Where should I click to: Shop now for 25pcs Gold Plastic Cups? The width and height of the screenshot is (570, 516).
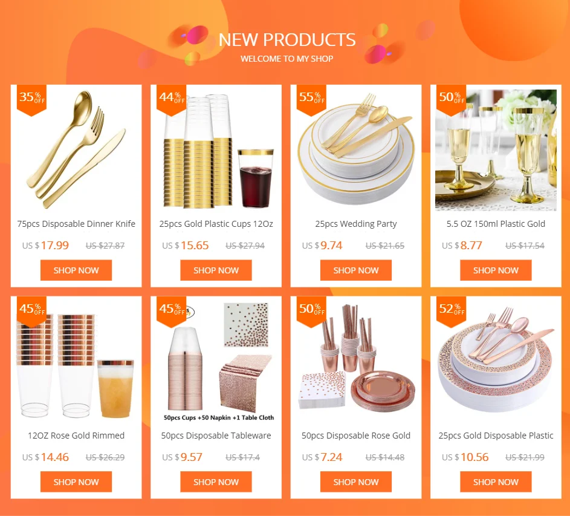coord(216,270)
